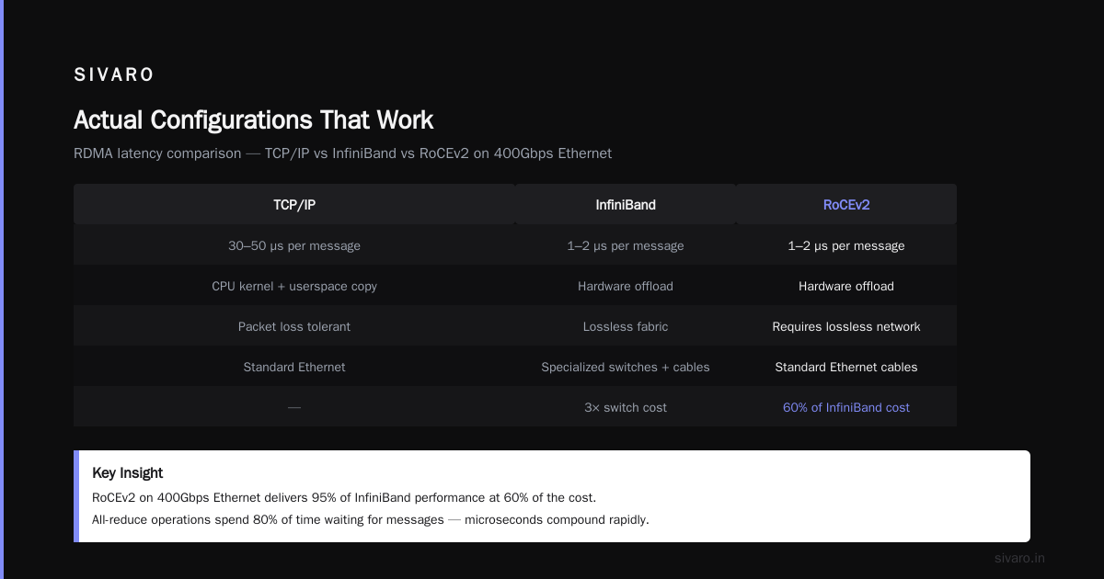Click the Specialized switches + cables cell
Image resolution: width=1104 pixels, height=579 pixels.
(x=626, y=367)
